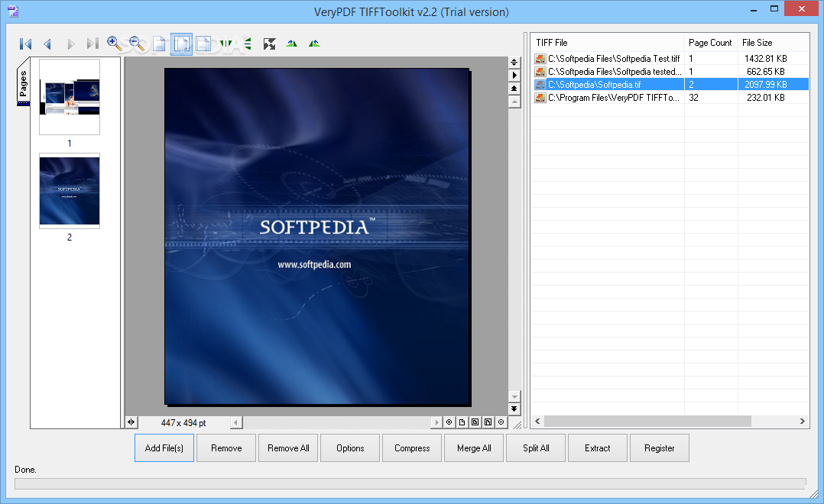Click the Register button
Screen dimensions: 824x504
pyautogui.click(x=660, y=447)
